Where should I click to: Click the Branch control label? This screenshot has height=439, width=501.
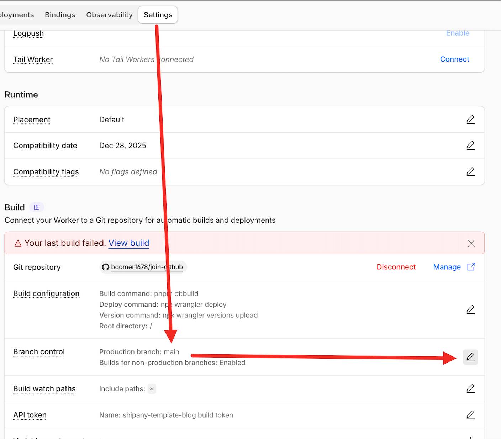point(39,352)
